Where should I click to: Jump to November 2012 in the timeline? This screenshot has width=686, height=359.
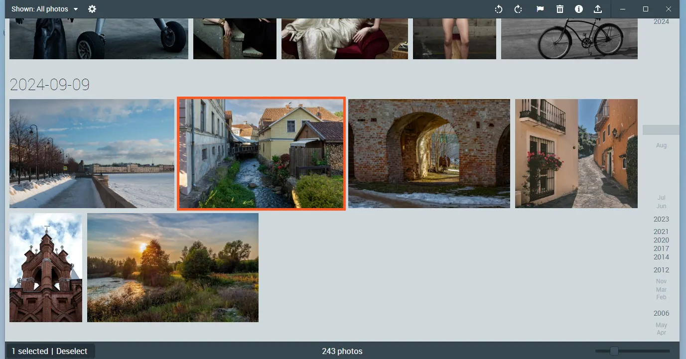point(661,281)
